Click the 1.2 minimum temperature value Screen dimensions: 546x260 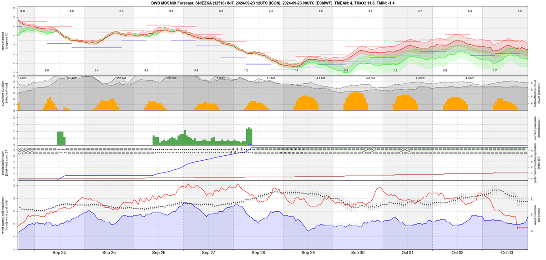(x=246, y=71)
